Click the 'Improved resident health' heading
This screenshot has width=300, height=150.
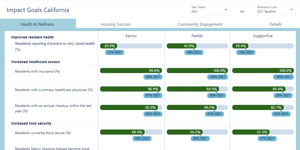click(x=33, y=37)
